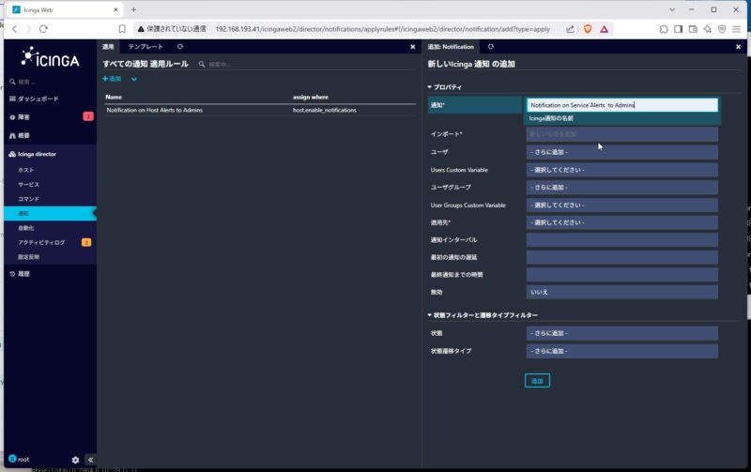Screen dimensions: 751x472
Task: Open settings gear in sidebar footer
Action: [x=75, y=460]
